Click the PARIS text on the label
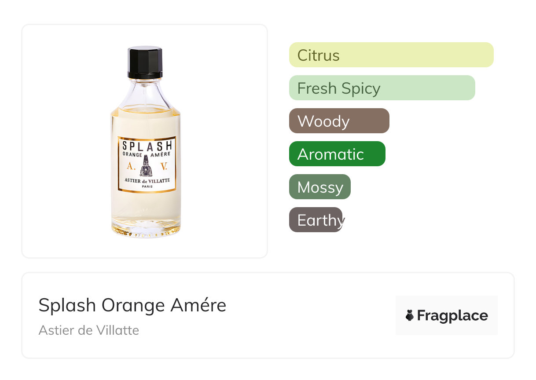 point(147,186)
